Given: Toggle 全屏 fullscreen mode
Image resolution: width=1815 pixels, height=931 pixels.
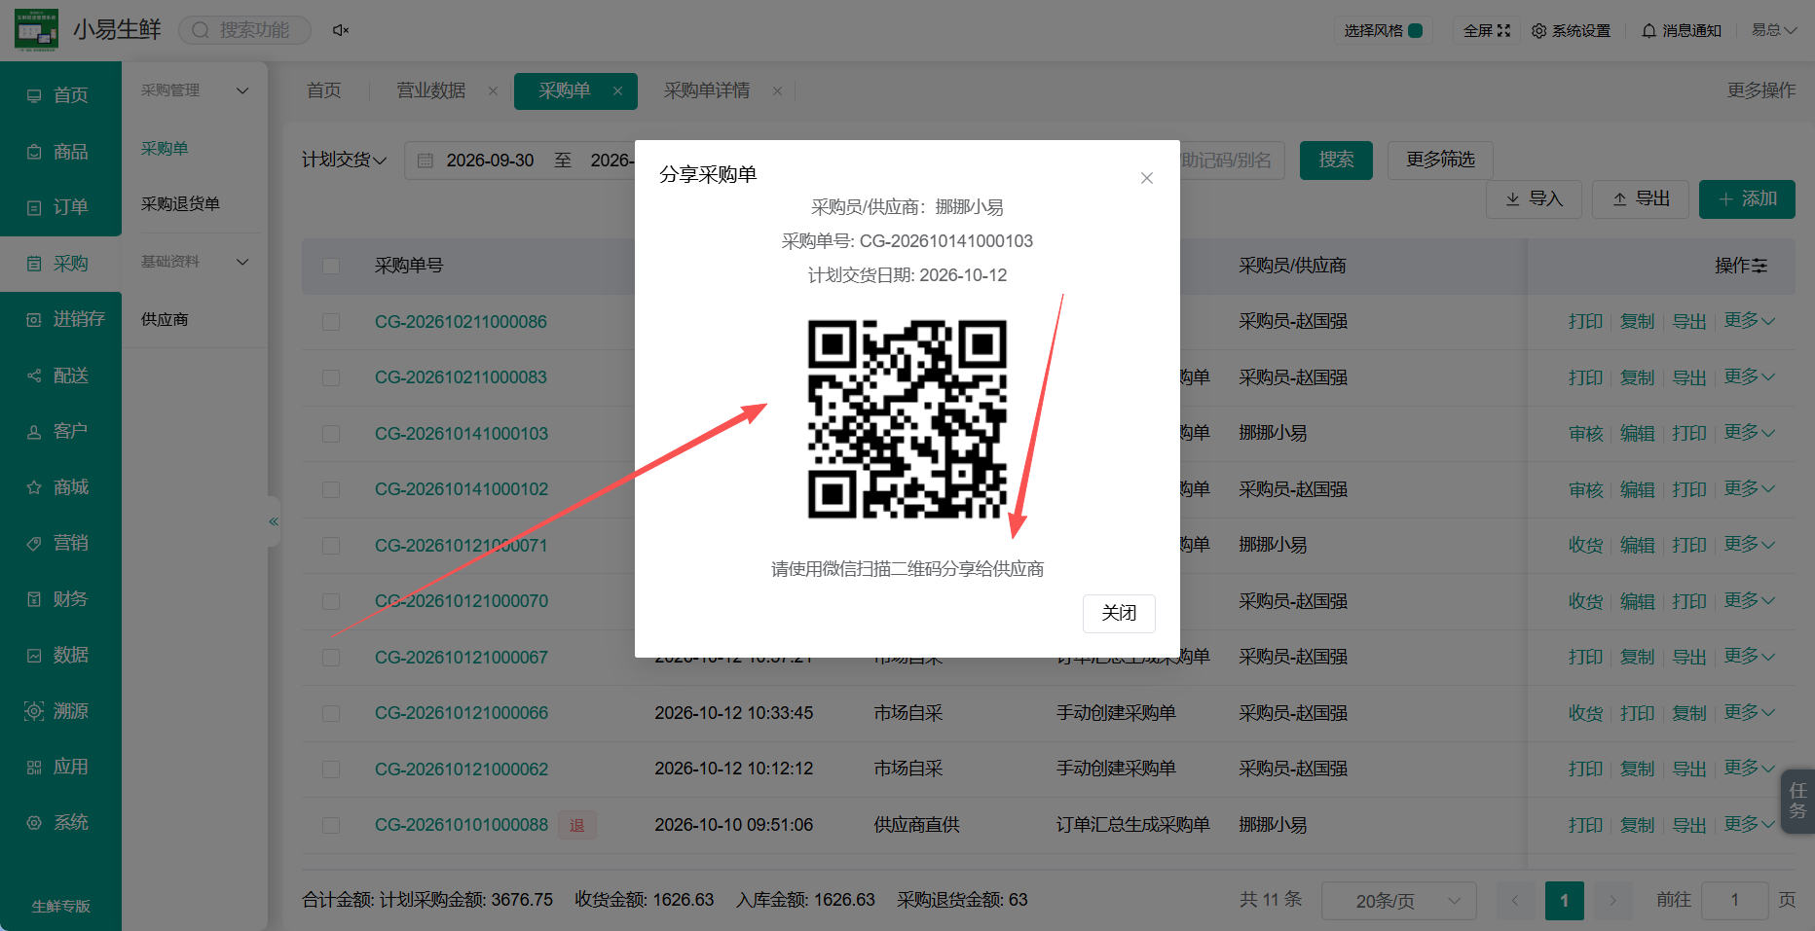Looking at the screenshot, I should point(1487,30).
